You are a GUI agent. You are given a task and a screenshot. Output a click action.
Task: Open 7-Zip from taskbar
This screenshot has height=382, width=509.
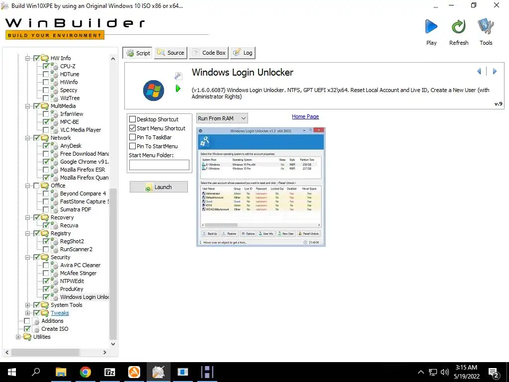[110, 372]
